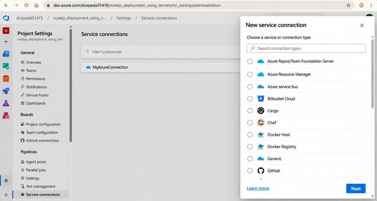Open Pipelines rocket icon in left rail
Screen dimensions: 377x201
click(x=6, y=90)
